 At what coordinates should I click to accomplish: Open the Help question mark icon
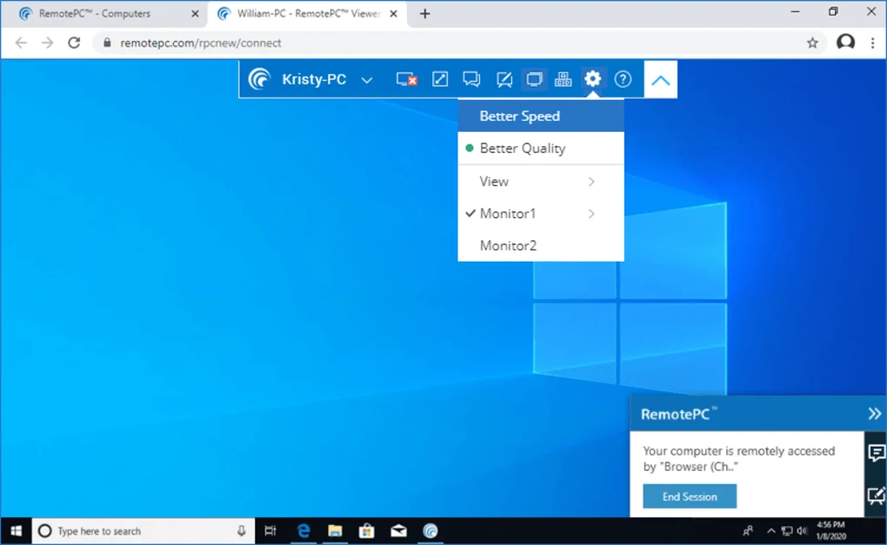tap(623, 79)
